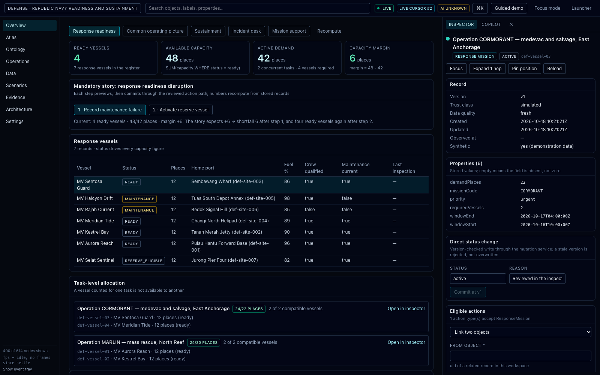Open Ontology in the sidebar
The image size is (600, 375).
pyautogui.click(x=30, y=49)
